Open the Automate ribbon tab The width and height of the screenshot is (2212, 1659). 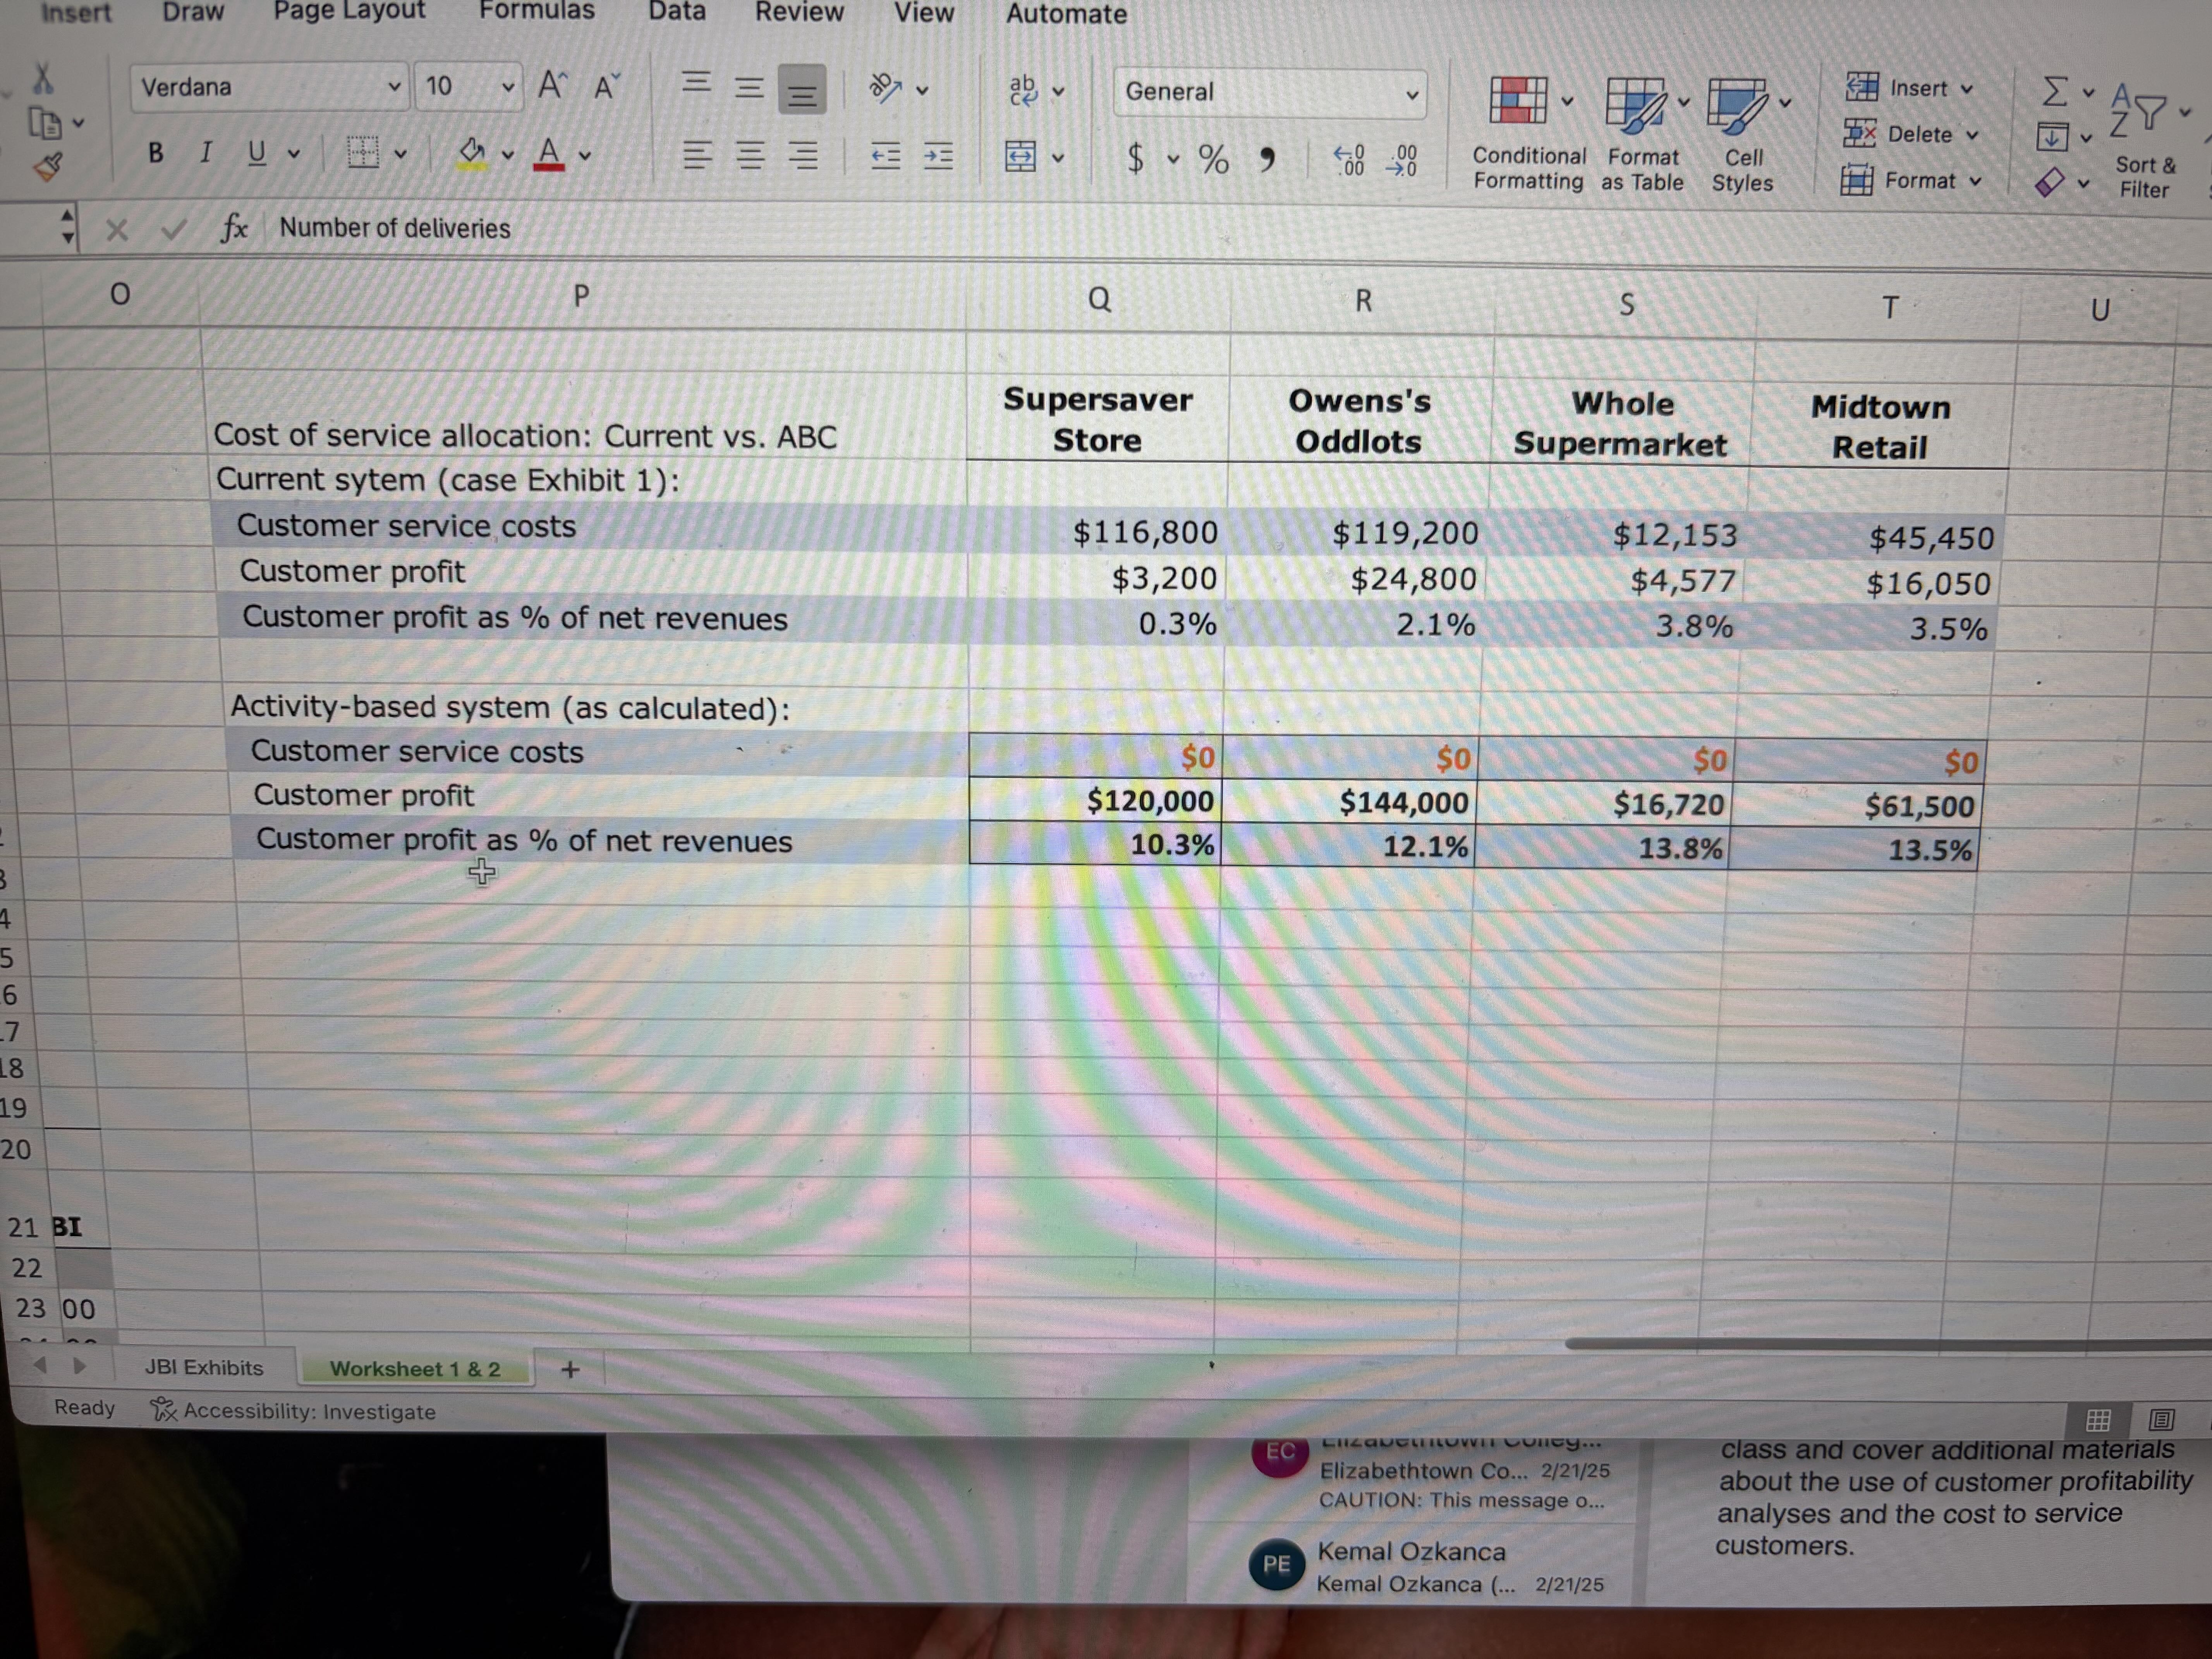(x=1066, y=14)
